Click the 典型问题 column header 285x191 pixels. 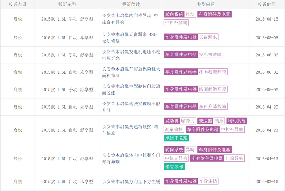pos(206,4)
